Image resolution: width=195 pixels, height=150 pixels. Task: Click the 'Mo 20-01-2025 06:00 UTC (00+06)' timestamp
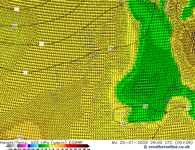[x=152, y=143]
